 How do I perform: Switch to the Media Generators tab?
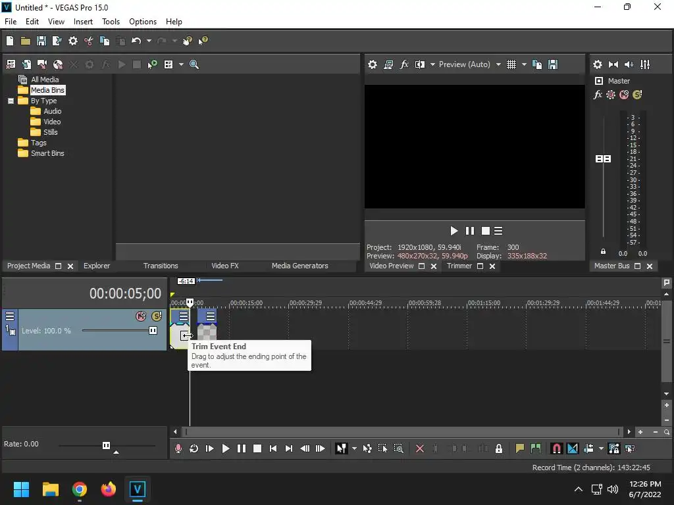tap(299, 266)
